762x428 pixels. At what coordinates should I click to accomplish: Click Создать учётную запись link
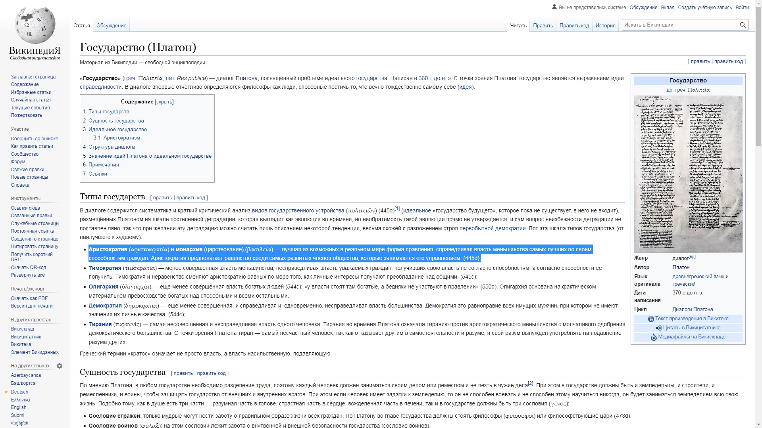pos(705,8)
